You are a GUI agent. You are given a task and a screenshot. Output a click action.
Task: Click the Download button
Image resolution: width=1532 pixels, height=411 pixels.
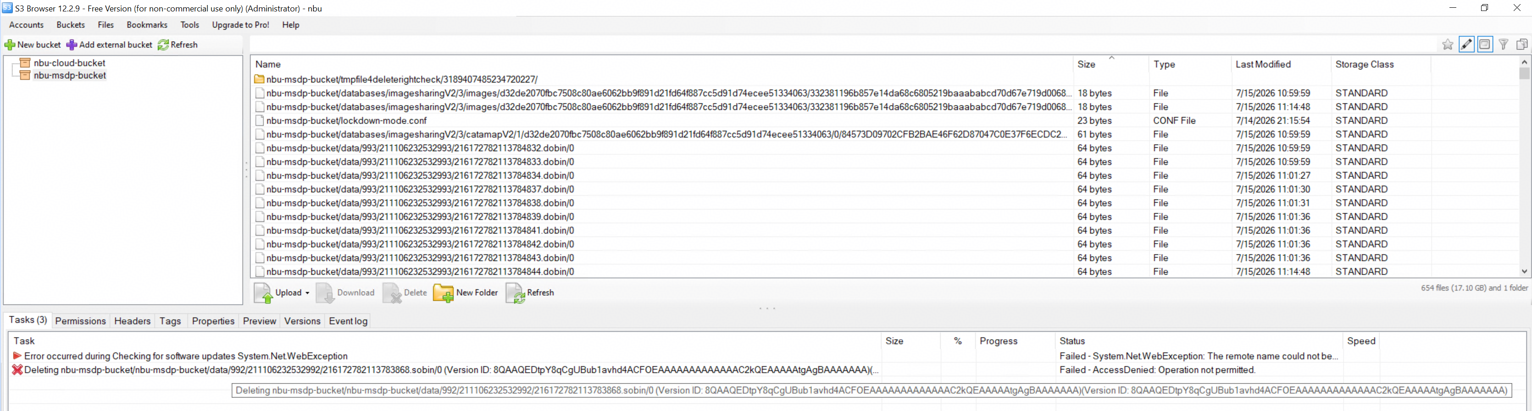pyautogui.click(x=345, y=292)
